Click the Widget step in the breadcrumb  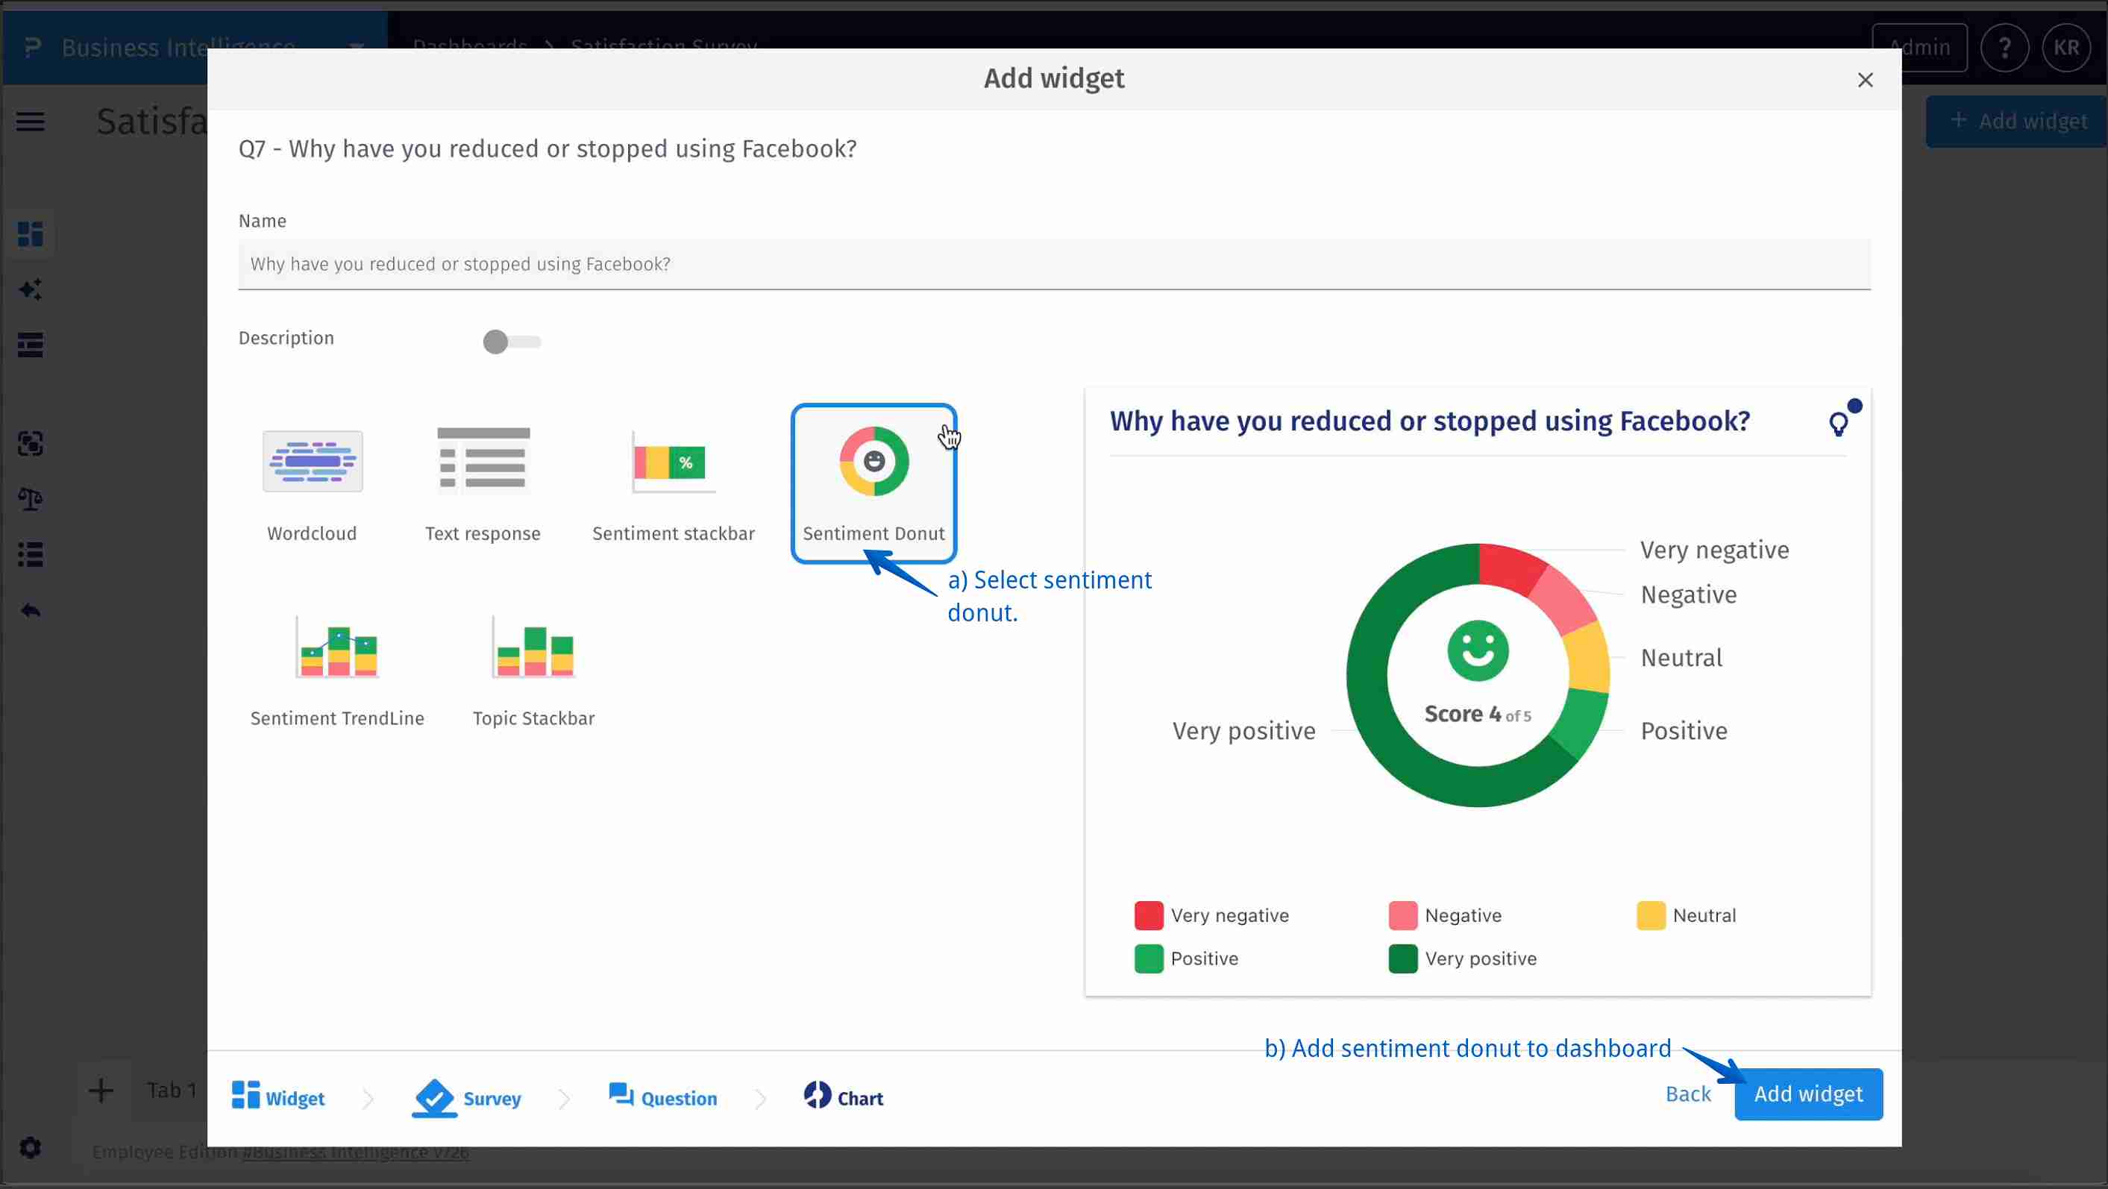277,1097
